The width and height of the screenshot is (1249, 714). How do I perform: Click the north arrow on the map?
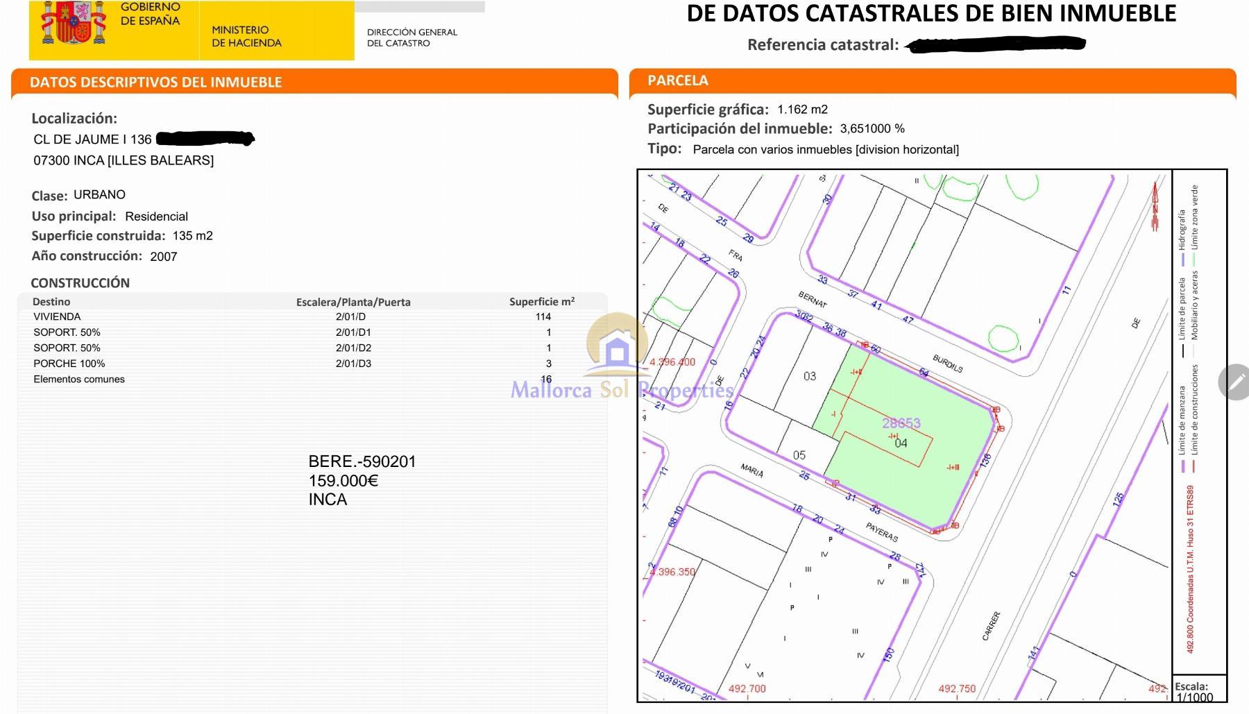[1156, 206]
